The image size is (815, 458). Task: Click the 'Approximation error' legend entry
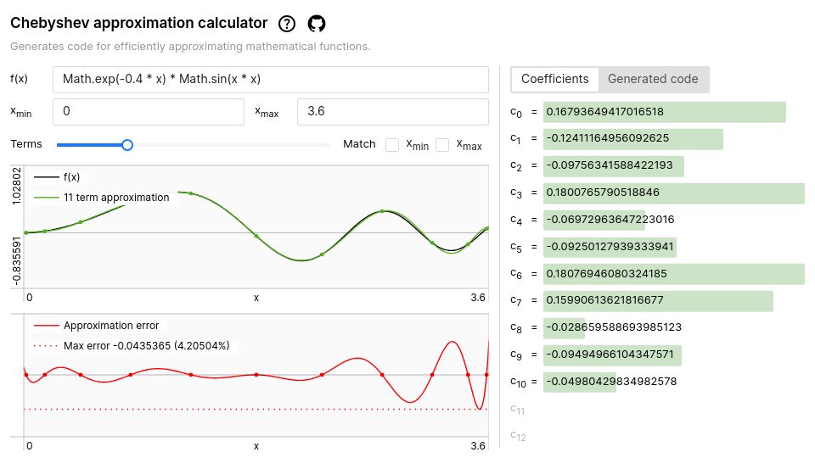tap(97, 326)
